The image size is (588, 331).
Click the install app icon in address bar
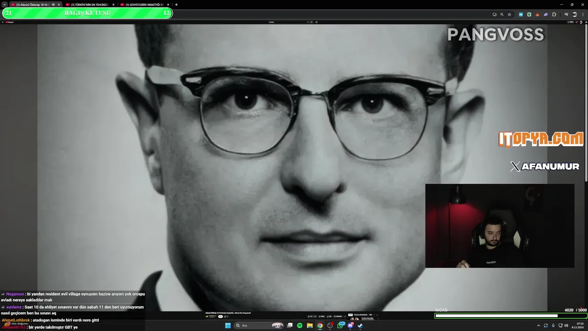pyautogui.click(x=495, y=15)
